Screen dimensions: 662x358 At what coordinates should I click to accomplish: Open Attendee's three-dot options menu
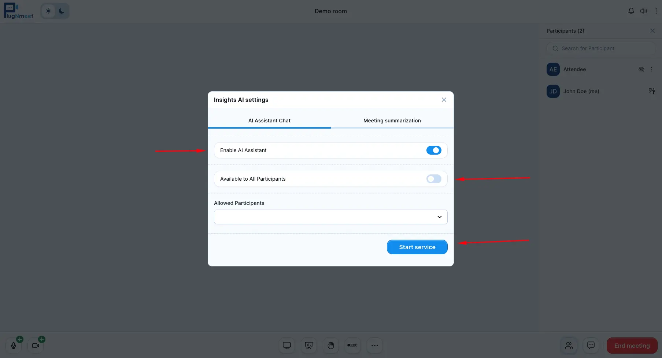[652, 69]
